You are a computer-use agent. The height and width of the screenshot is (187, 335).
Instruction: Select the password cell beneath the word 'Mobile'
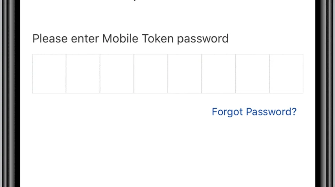[117, 74]
